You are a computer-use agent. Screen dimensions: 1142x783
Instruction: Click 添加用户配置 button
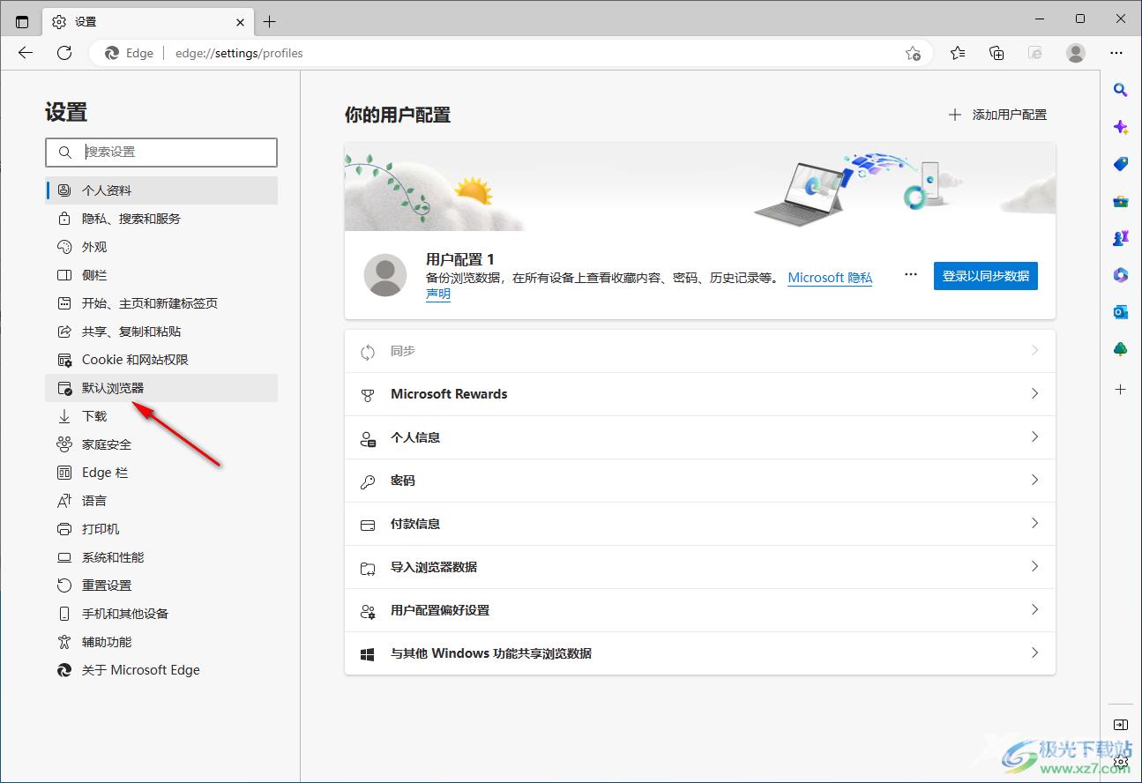tap(997, 115)
